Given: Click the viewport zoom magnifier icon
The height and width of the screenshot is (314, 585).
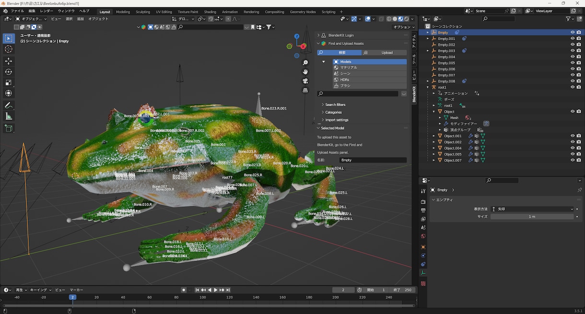Looking at the screenshot, I should click(x=305, y=63).
